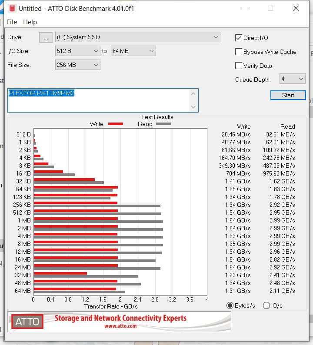The width and height of the screenshot is (313, 345).
Task: Enable Bypass Write Cache checkbox
Action: click(238, 52)
